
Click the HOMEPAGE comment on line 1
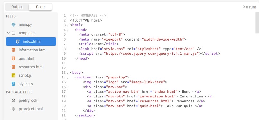(x=88, y=16)
